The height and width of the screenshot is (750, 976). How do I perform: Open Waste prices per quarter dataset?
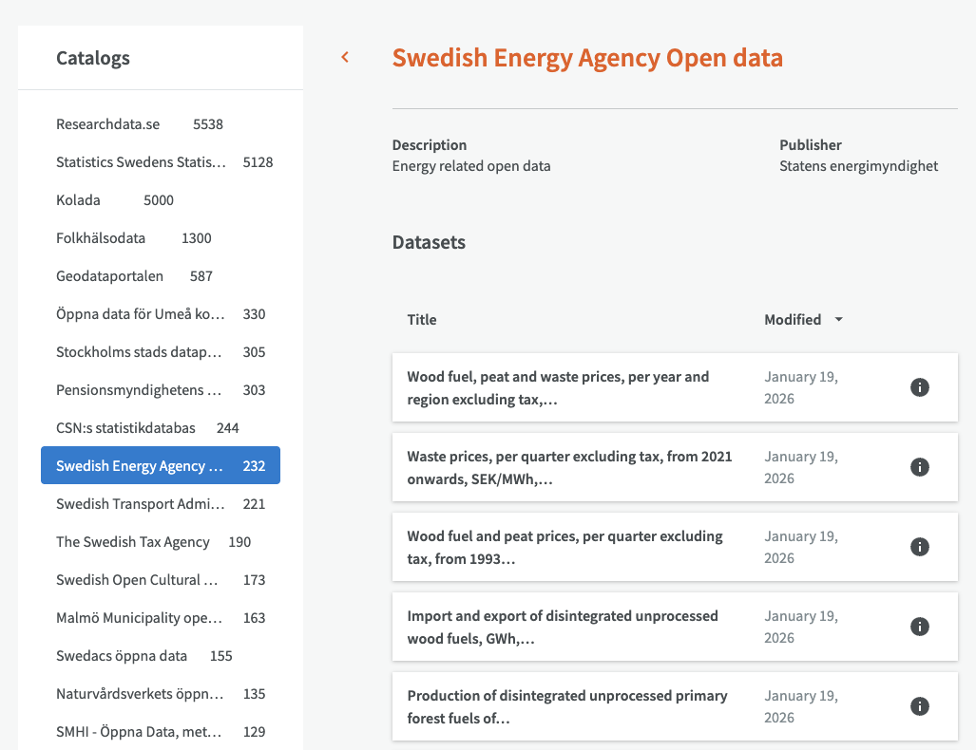[569, 467]
